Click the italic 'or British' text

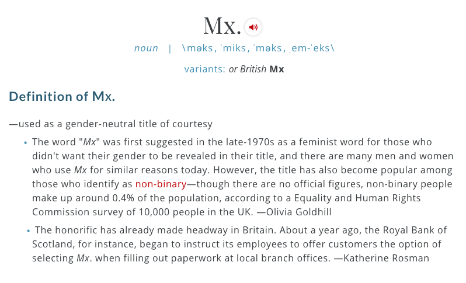247,69
